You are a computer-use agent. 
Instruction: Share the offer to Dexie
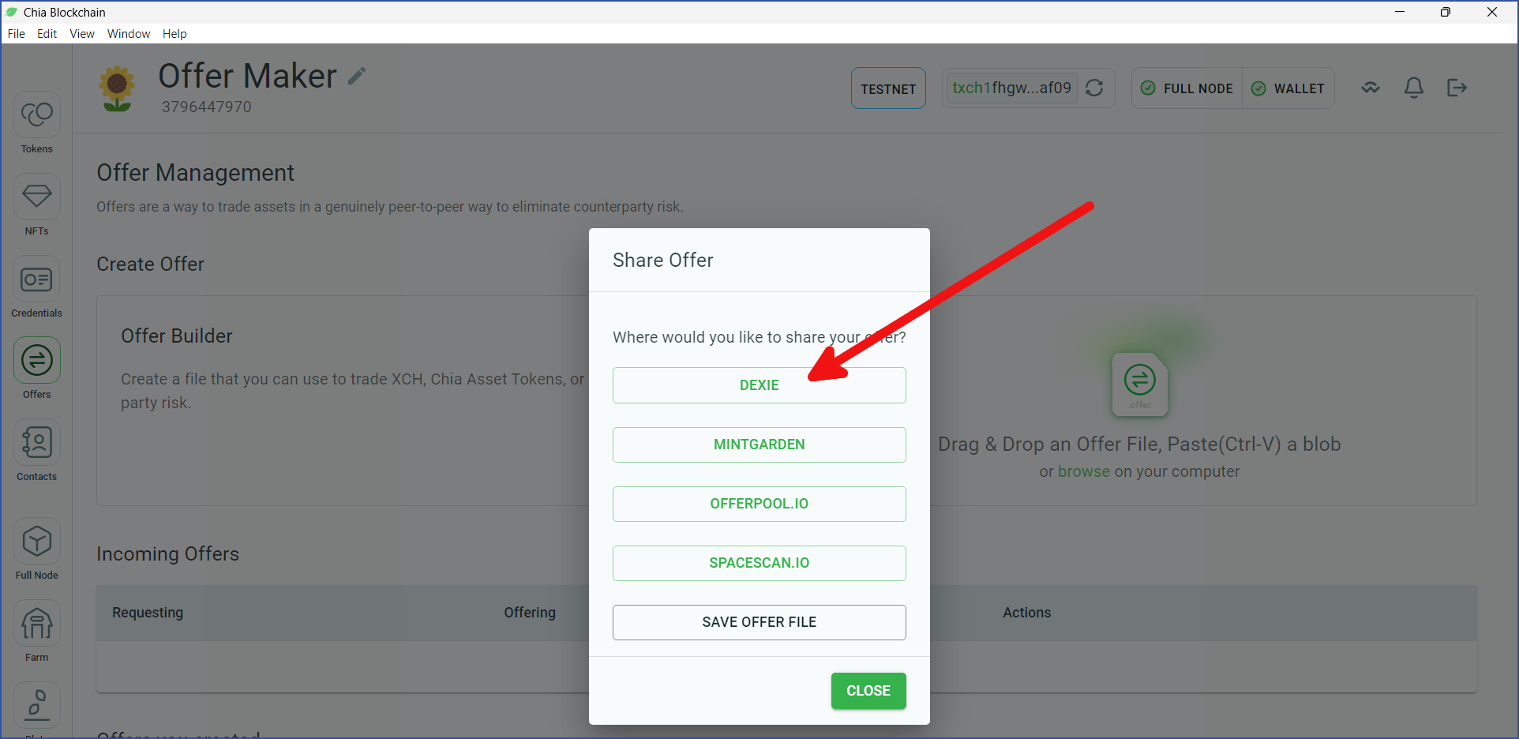click(x=759, y=385)
